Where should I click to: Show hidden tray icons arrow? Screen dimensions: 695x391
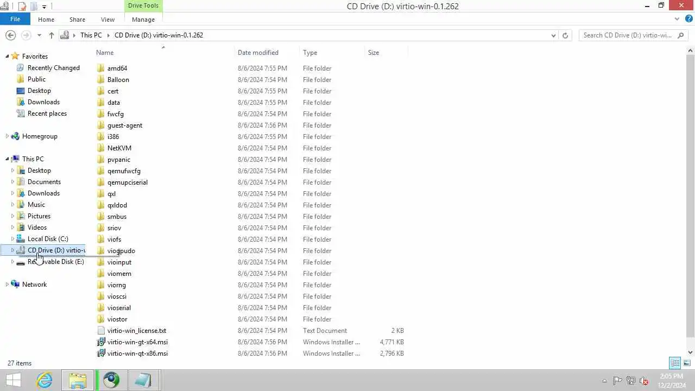tap(604, 381)
